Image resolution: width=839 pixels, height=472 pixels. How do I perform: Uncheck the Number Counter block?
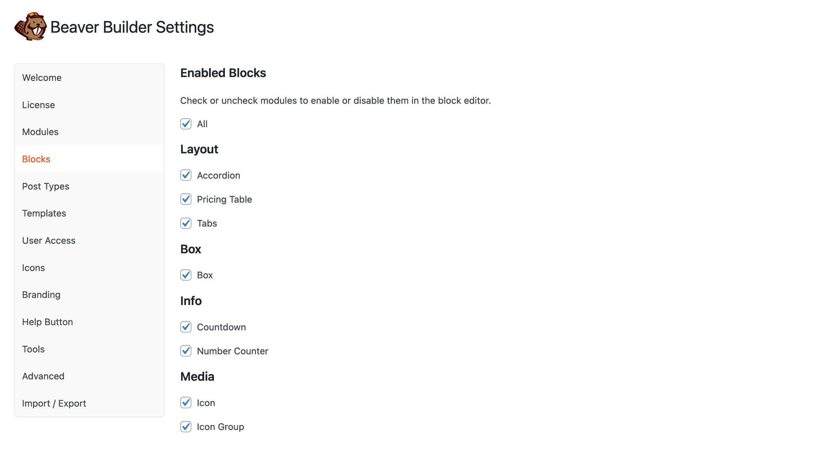[x=186, y=351]
